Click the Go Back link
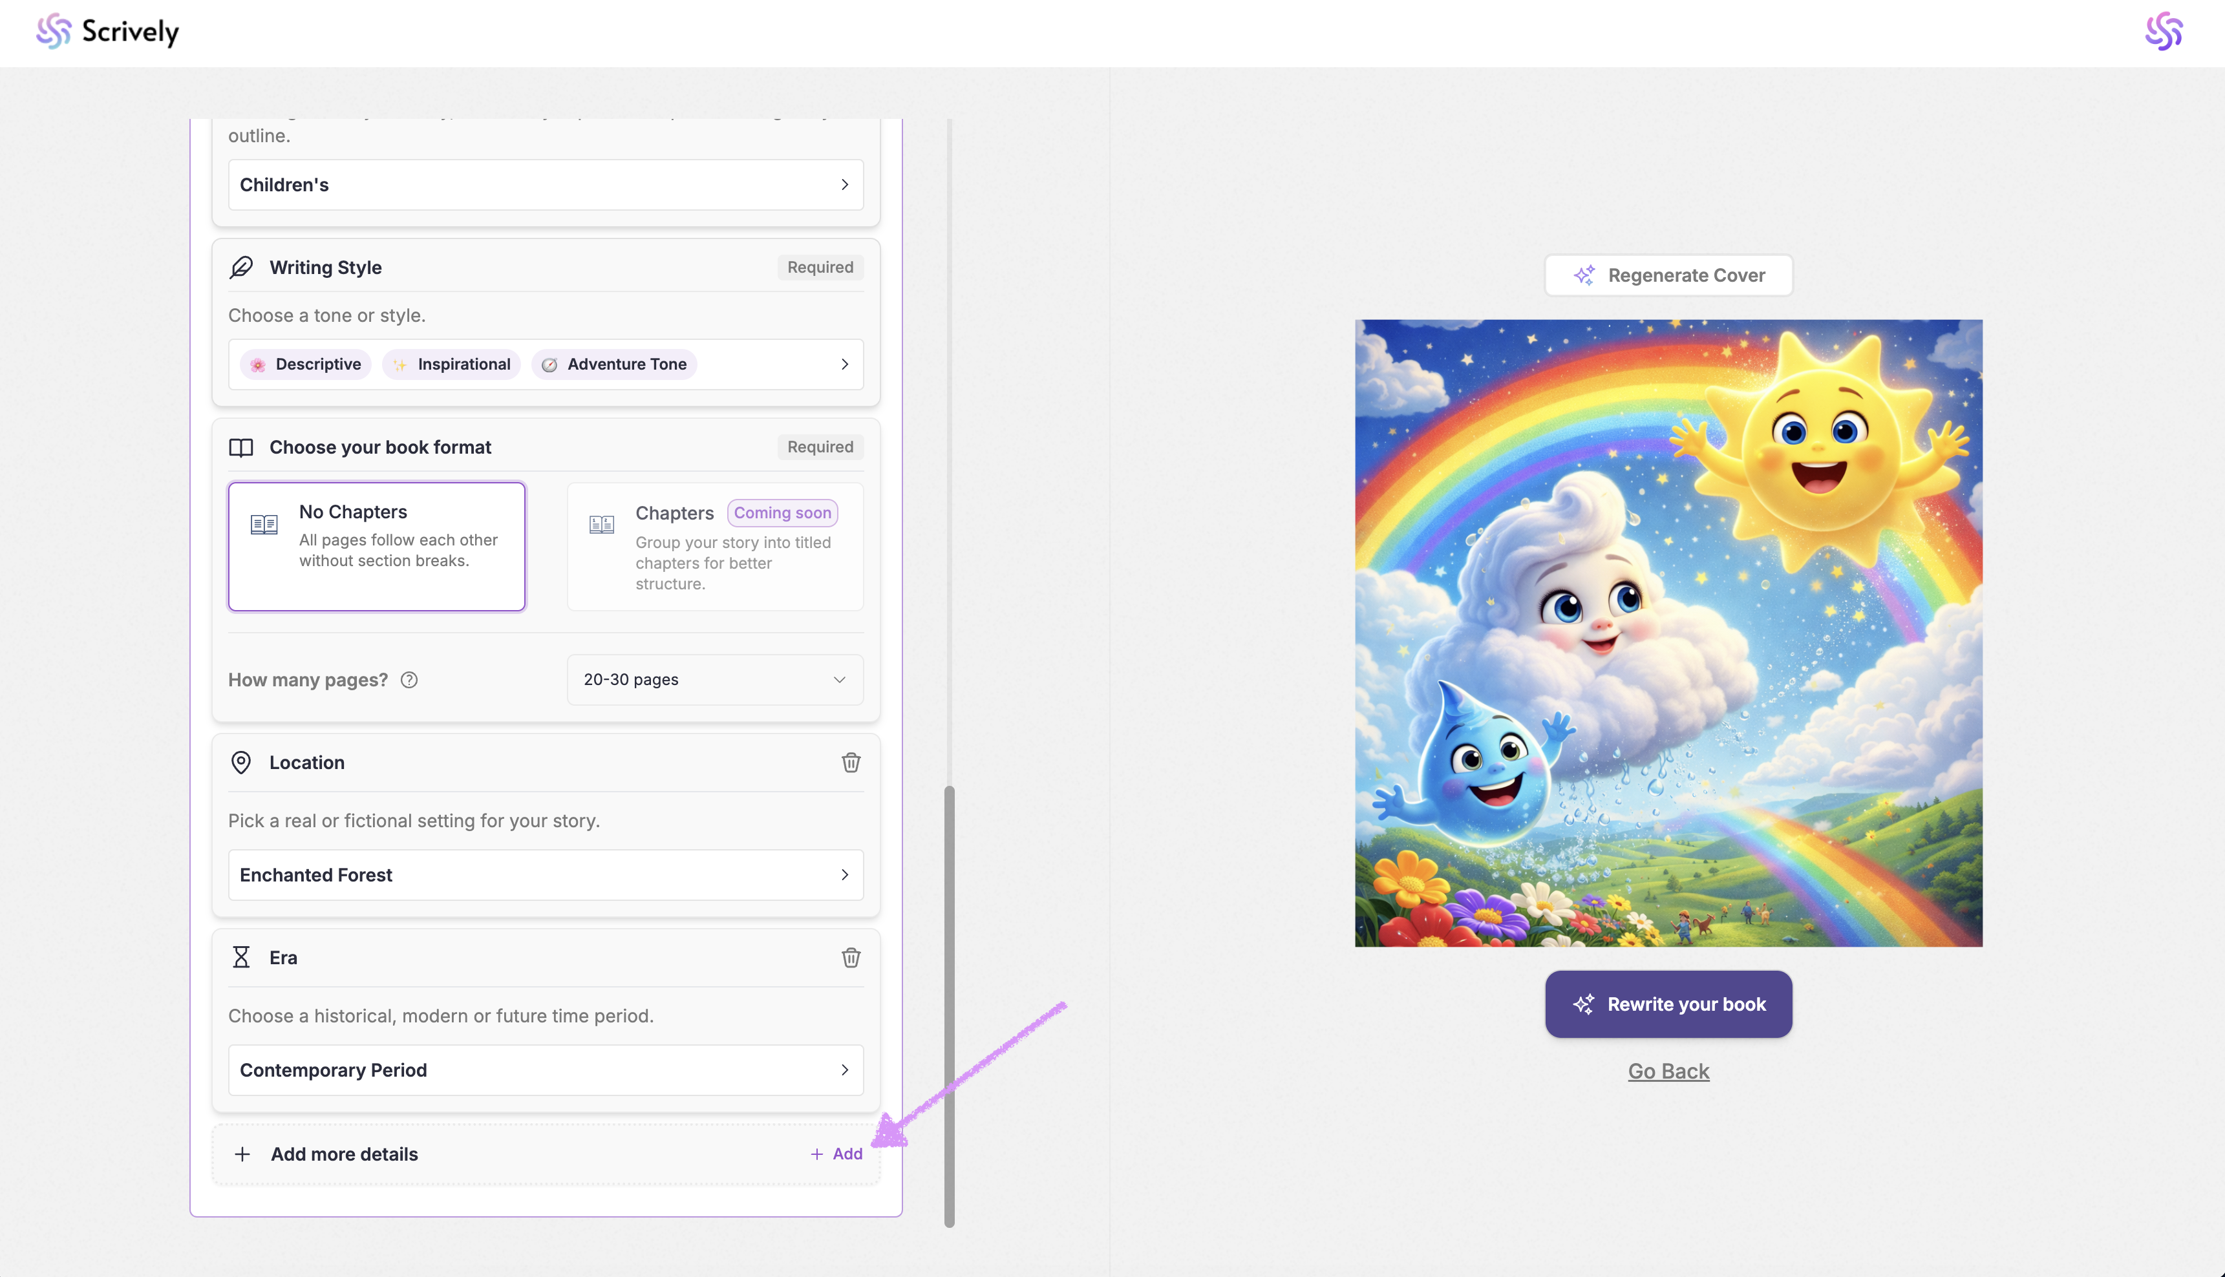Image resolution: width=2225 pixels, height=1277 pixels. click(x=1668, y=1071)
